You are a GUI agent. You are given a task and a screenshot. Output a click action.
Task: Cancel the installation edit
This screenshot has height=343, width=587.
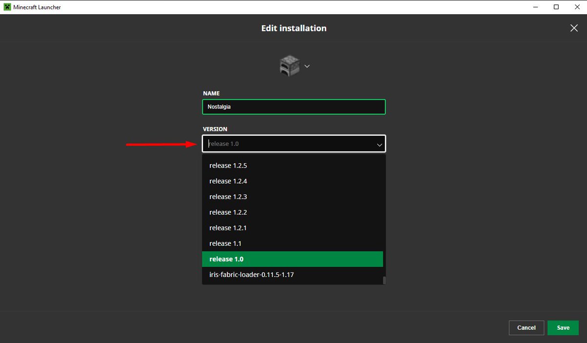click(526, 328)
